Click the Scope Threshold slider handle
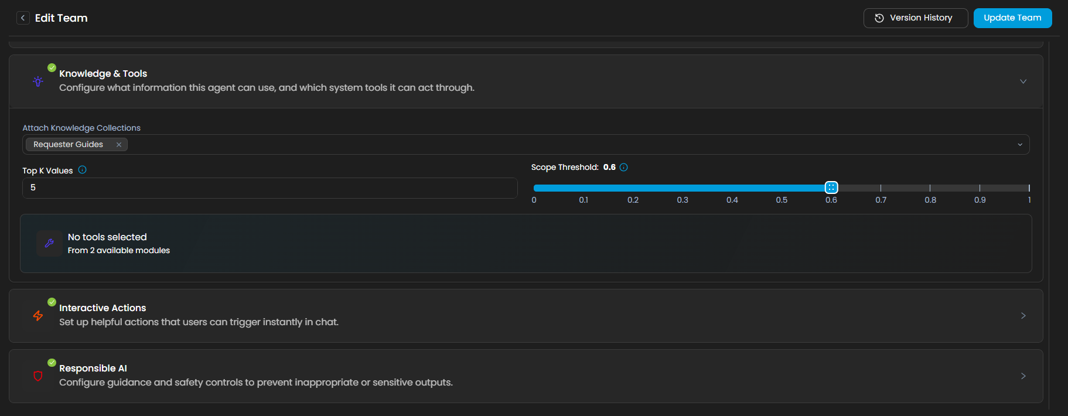This screenshot has height=416, width=1068. click(831, 187)
